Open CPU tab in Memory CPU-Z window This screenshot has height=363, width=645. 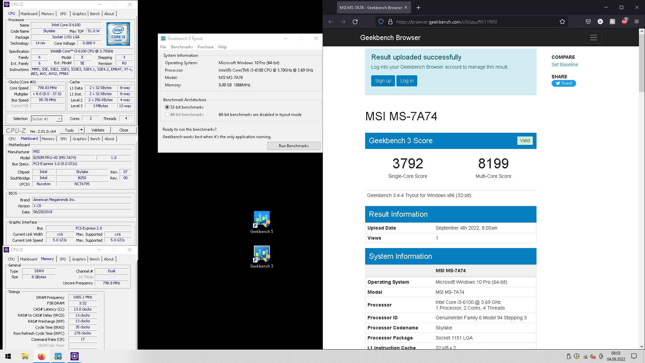click(x=11, y=259)
